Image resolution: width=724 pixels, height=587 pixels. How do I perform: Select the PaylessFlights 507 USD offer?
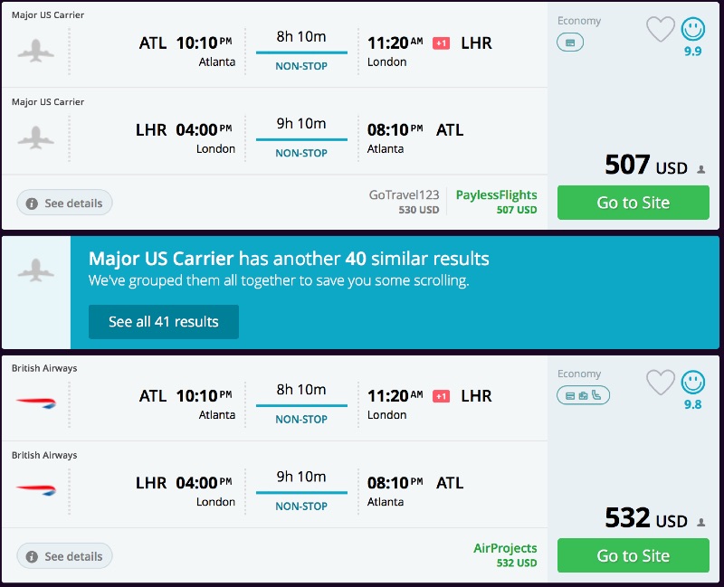point(496,202)
